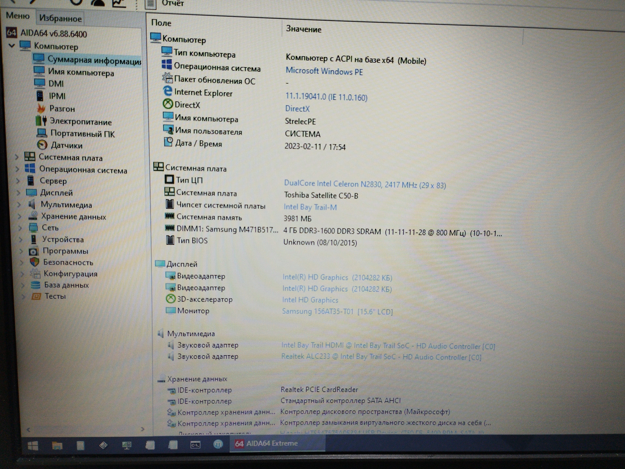The height and width of the screenshot is (469, 625).
Task: Expand the Хранение данных tree node
Action: coord(20,216)
